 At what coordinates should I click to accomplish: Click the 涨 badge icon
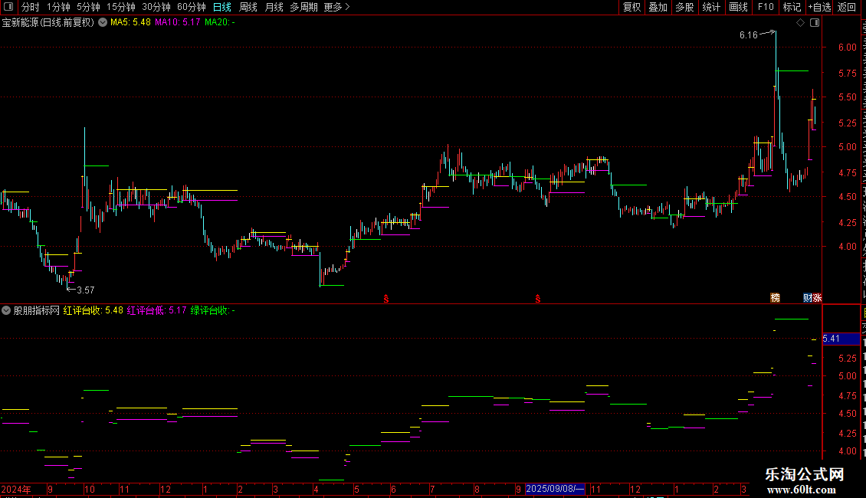coord(817,298)
